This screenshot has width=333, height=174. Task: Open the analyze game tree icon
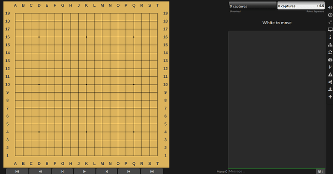pyautogui.click(x=330, y=44)
